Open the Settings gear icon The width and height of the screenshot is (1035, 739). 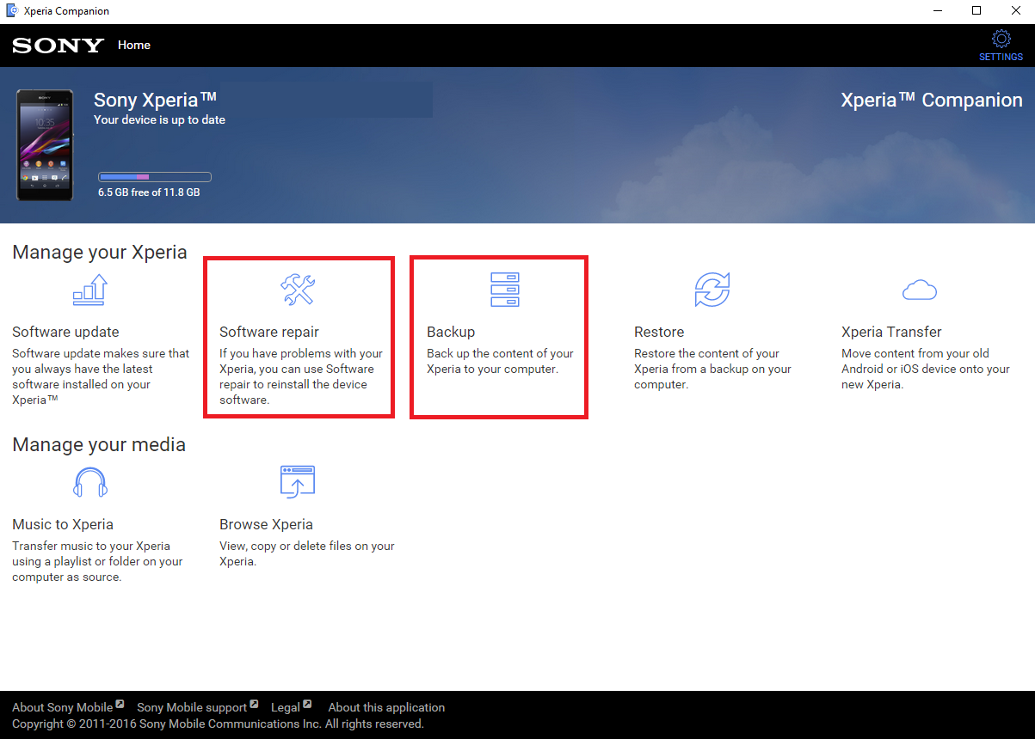pos(1001,39)
